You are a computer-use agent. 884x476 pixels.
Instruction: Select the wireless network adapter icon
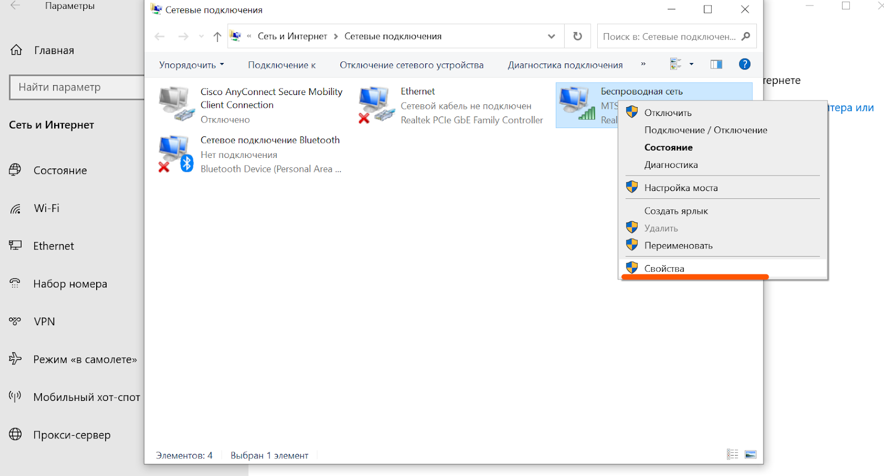[x=577, y=103]
